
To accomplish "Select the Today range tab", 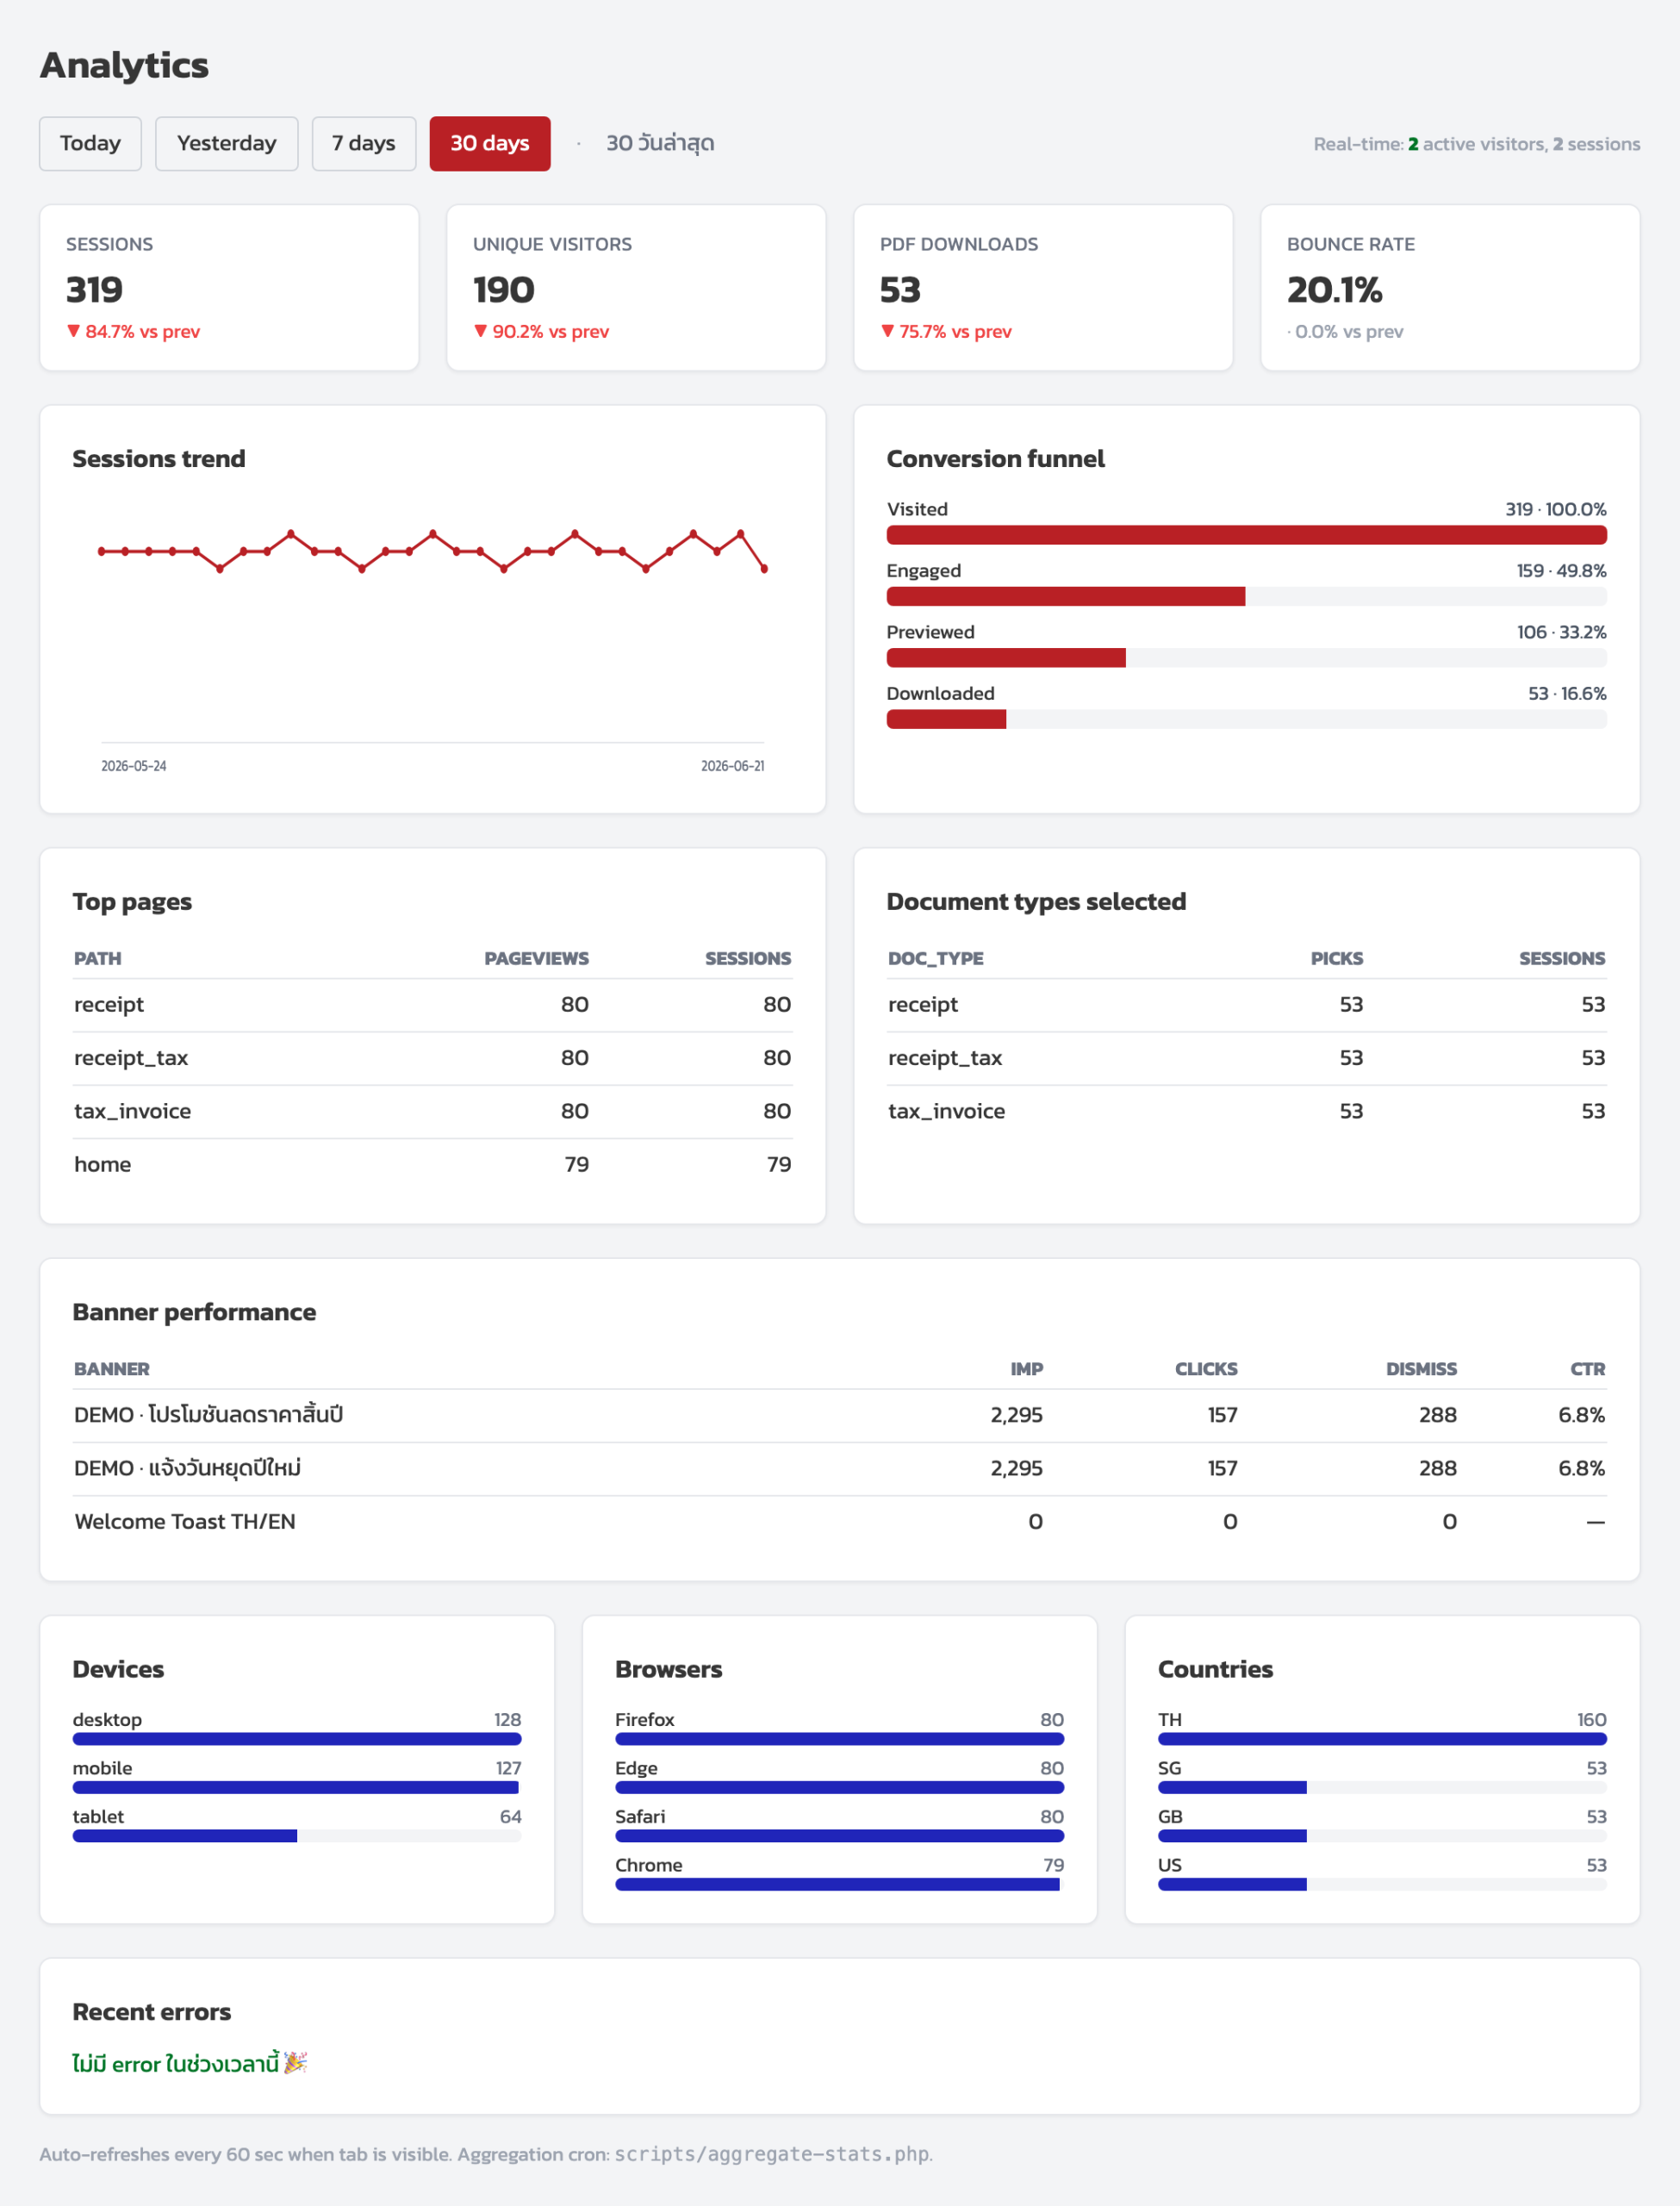I will point(90,143).
